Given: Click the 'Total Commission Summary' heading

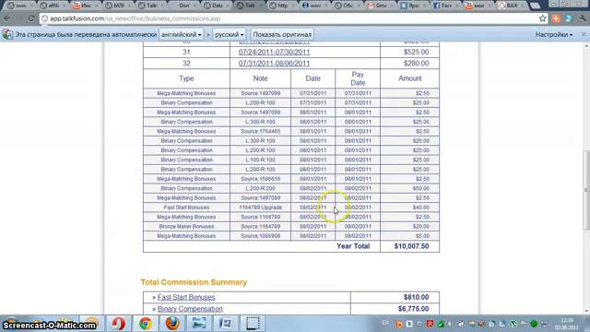Looking at the screenshot, I should point(194,282).
